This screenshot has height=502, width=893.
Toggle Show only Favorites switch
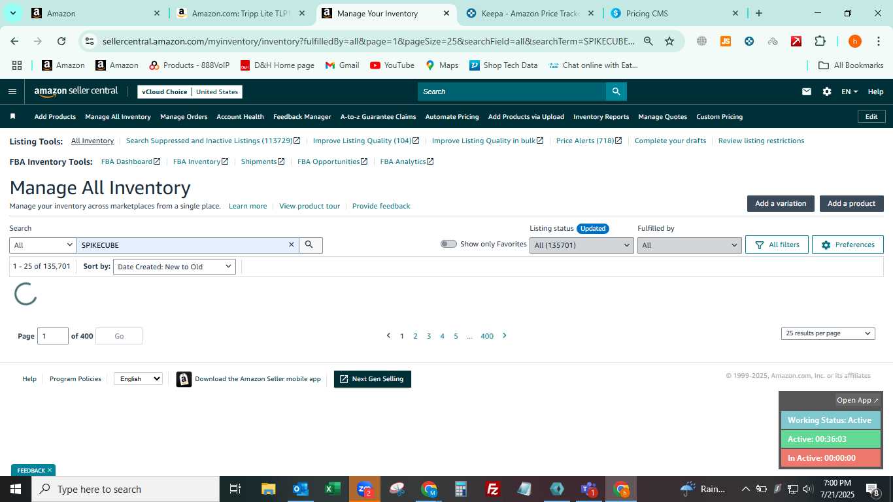pyautogui.click(x=448, y=244)
